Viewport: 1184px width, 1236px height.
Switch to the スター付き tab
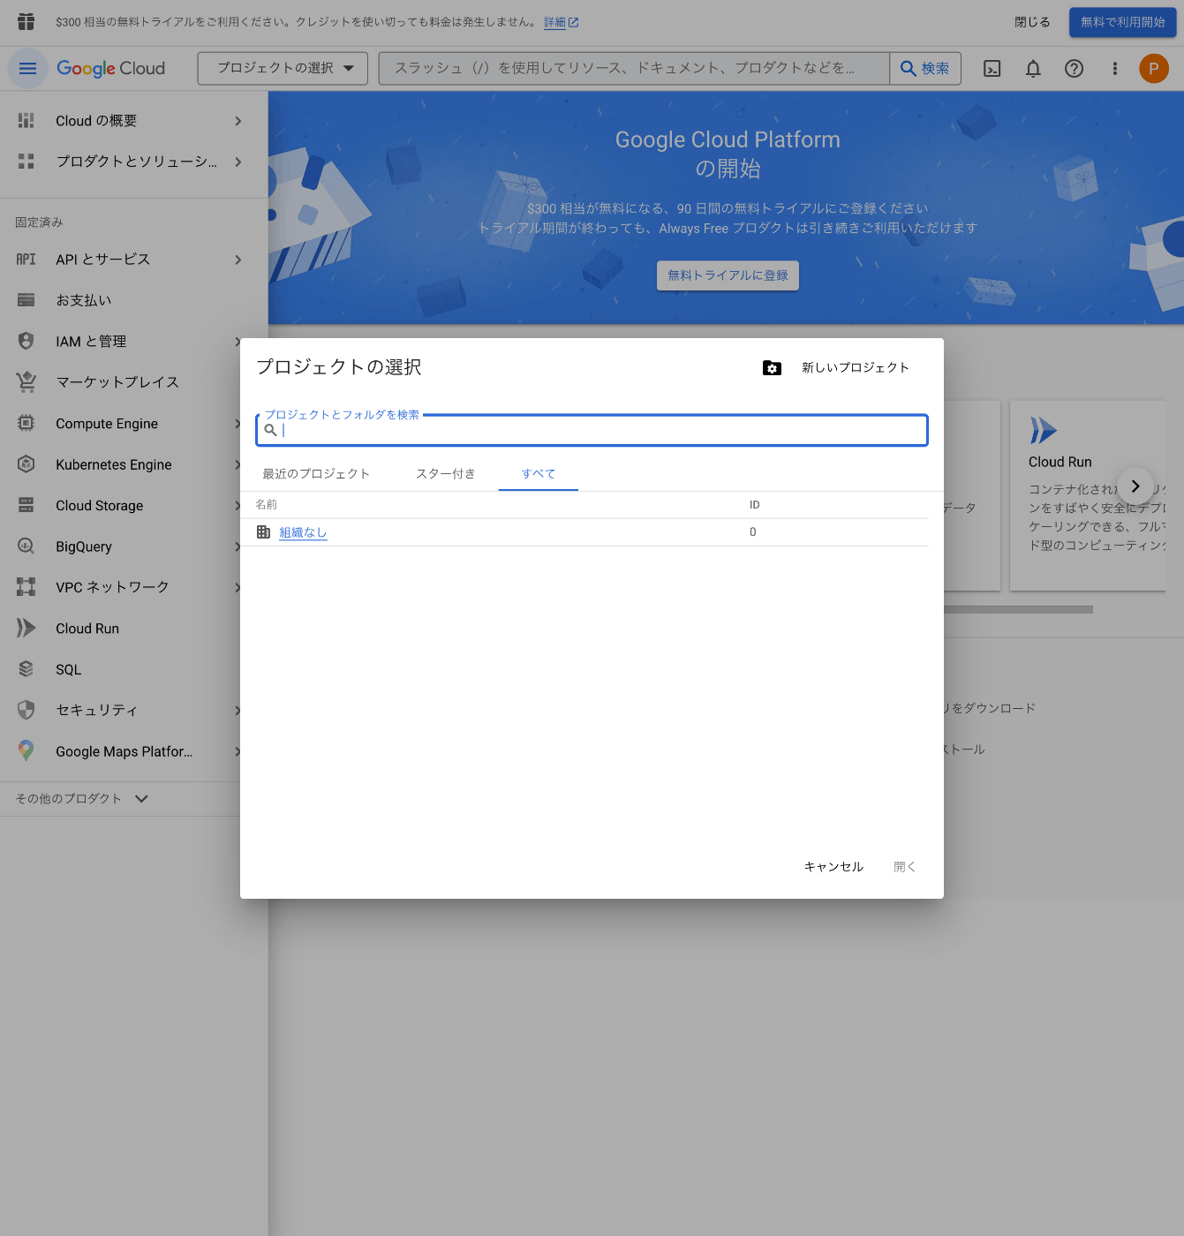(x=446, y=473)
